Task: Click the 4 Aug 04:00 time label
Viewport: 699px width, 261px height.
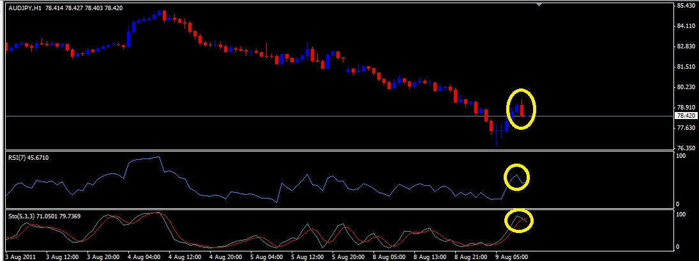Action: click(x=146, y=257)
